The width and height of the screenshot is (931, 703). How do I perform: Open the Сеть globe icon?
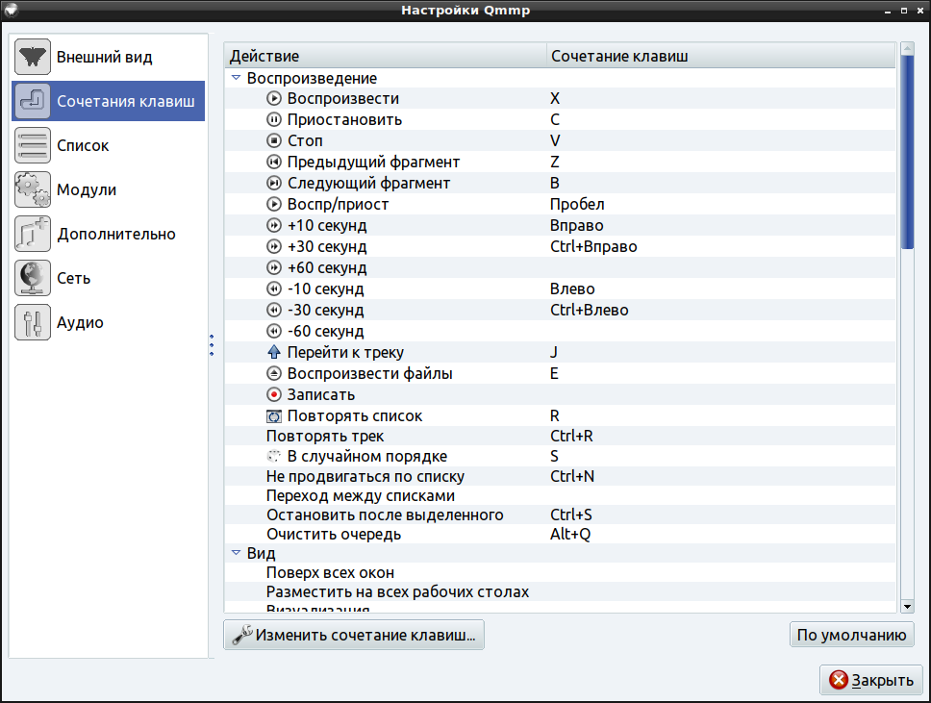click(33, 279)
